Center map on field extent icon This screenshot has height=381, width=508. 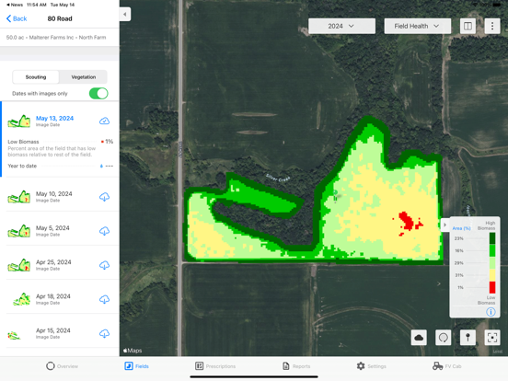point(492,338)
